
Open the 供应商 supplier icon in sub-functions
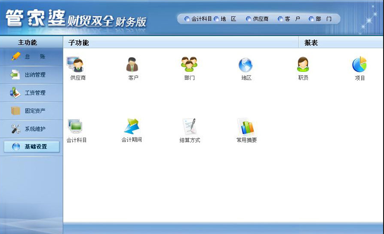(75, 65)
